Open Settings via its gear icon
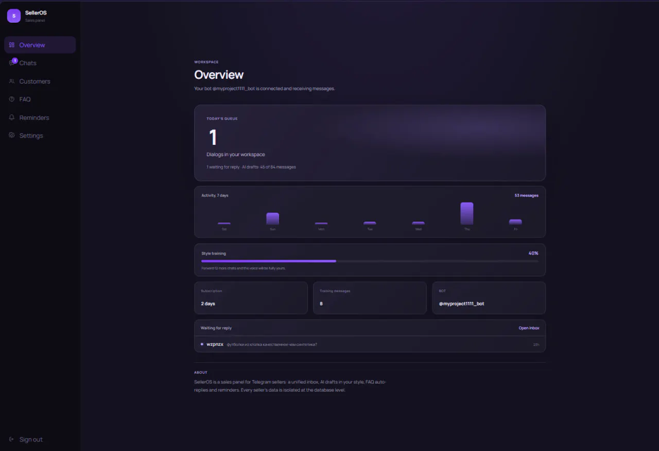 pos(11,136)
